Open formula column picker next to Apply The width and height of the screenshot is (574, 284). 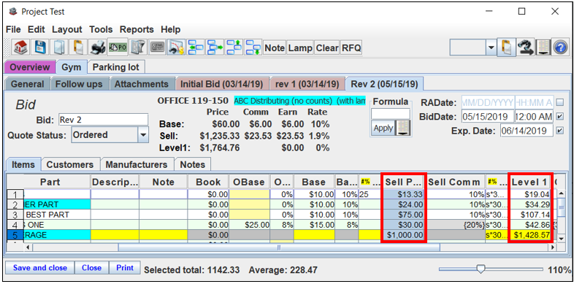403,128
